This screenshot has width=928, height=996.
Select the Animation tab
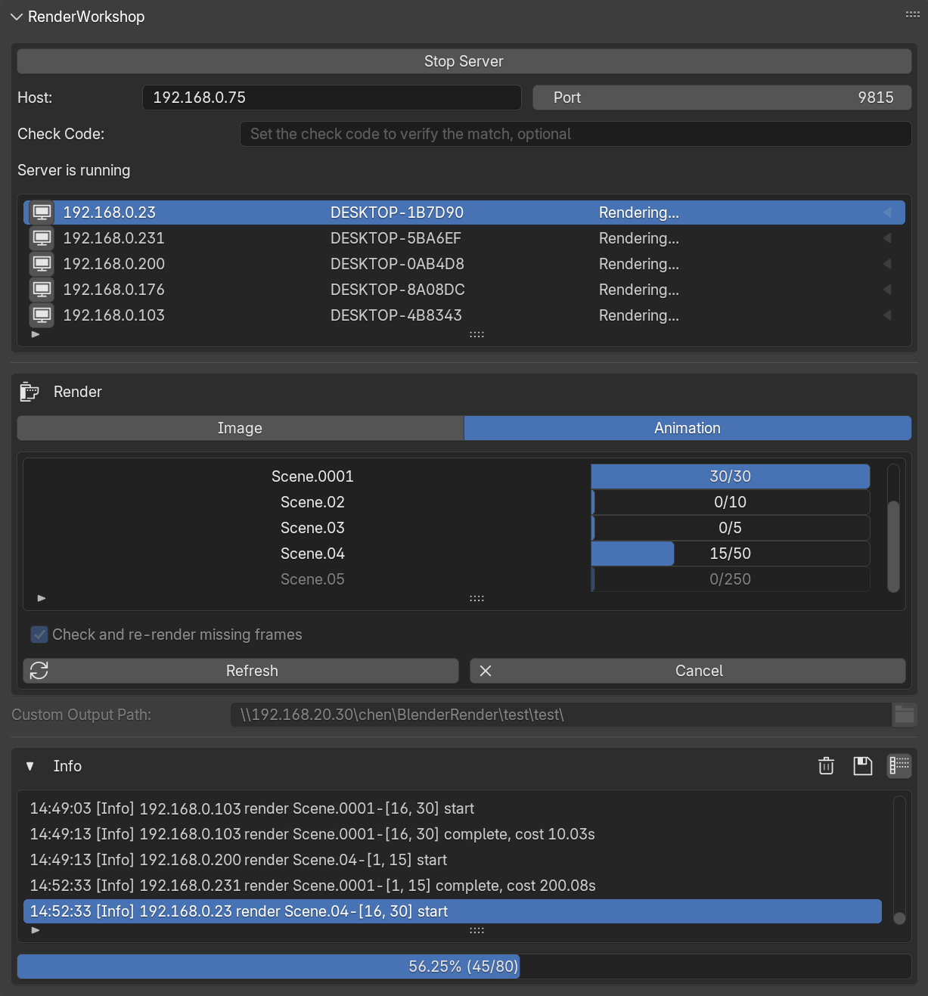687,428
